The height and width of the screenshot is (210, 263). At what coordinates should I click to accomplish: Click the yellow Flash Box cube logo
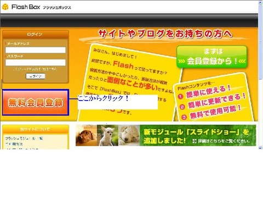(5, 7)
